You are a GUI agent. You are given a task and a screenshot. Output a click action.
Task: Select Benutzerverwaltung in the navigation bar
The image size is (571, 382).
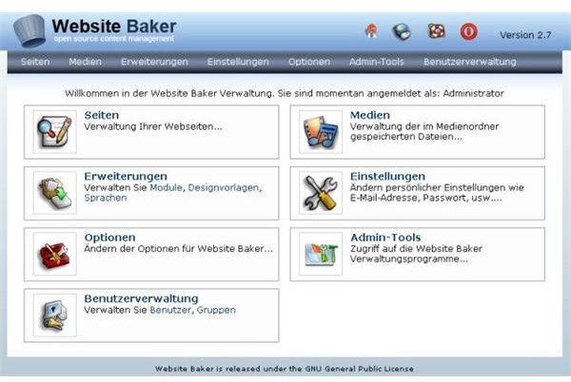(470, 62)
